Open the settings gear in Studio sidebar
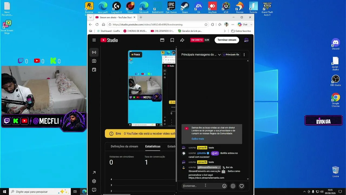Viewport: 346px width, 195px height. (94, 181)
